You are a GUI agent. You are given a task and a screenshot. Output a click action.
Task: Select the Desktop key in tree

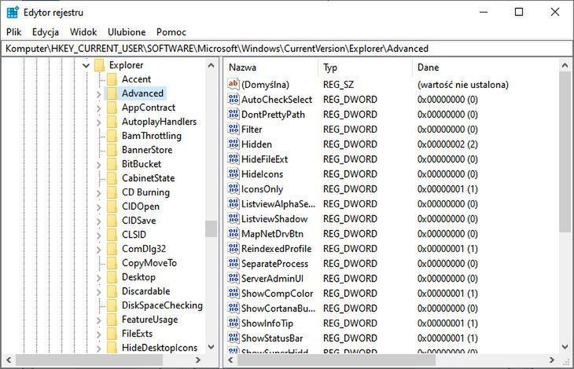pyautogui.click(x=138, y=277)
